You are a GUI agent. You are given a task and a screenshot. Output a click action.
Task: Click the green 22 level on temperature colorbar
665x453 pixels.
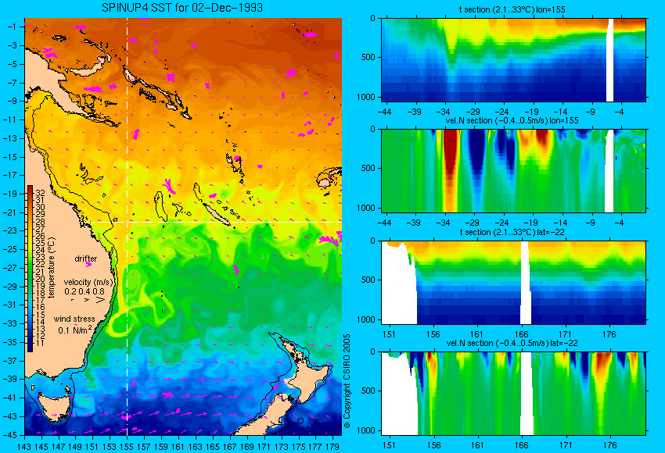pyautogui.click(x=30, y=265)
